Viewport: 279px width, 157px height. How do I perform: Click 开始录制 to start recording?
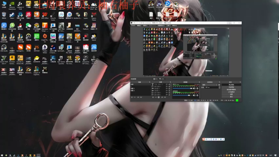(231, 87)
